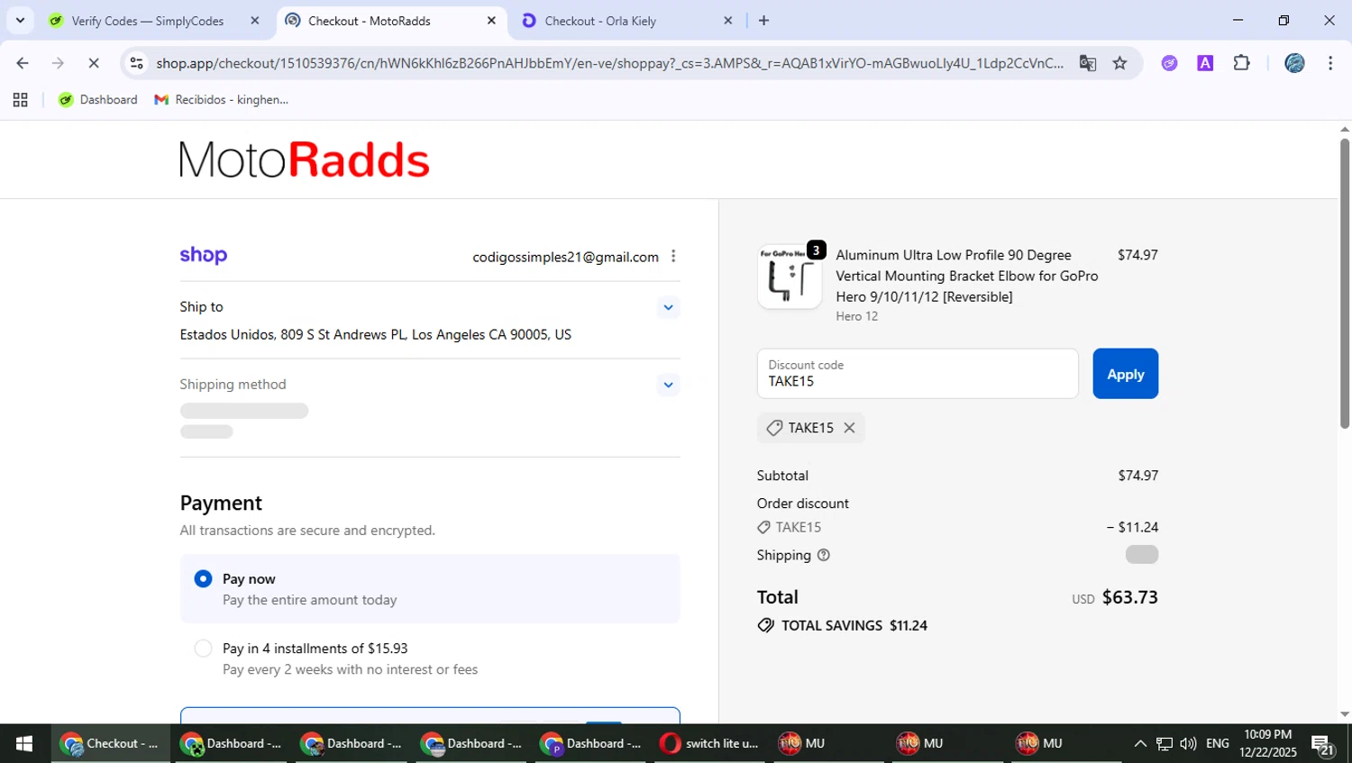Switch to Checkout - Orla Kiely tab
The height and width of the screenshot is (763, 1352).
(600, 21)
